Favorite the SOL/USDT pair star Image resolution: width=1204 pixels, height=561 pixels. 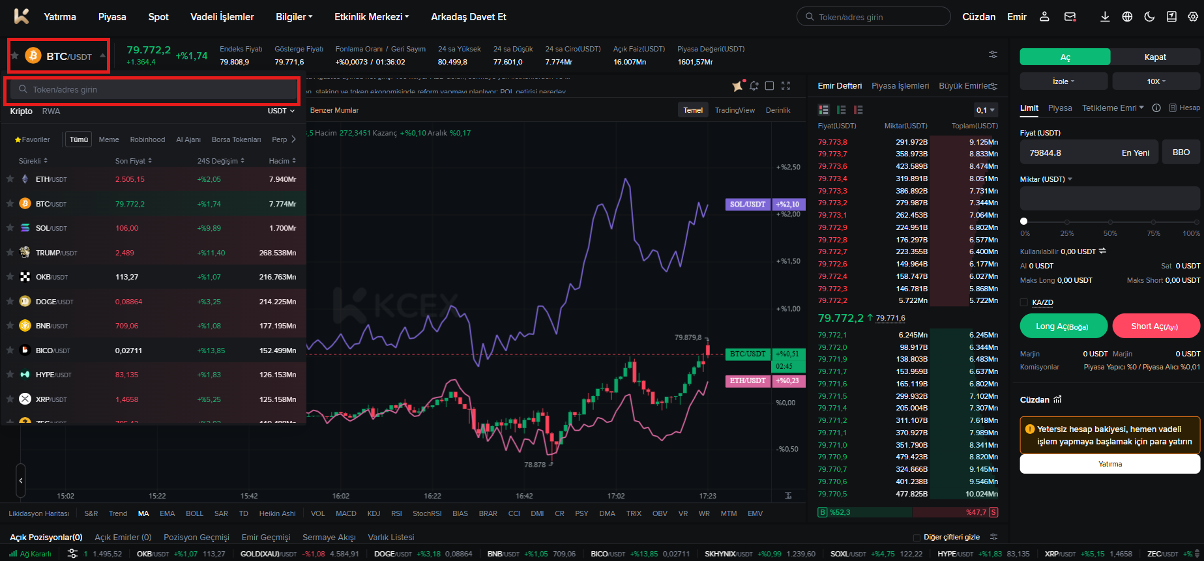point(10,228)
